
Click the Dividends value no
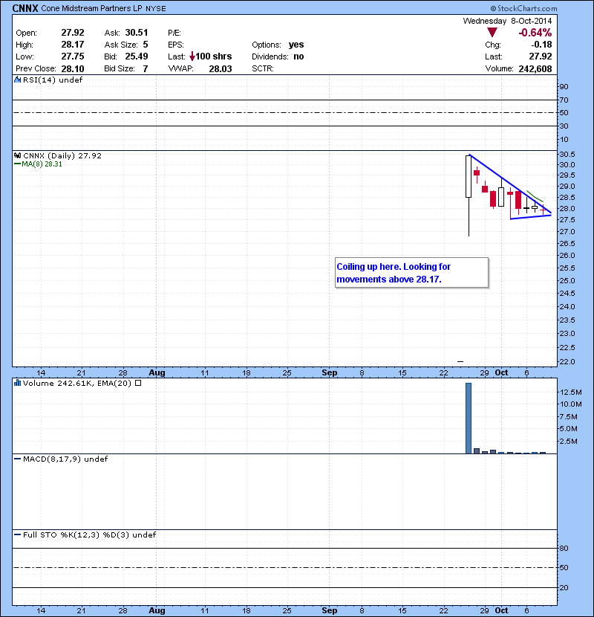pyautogui.click(x=298, y=56)
